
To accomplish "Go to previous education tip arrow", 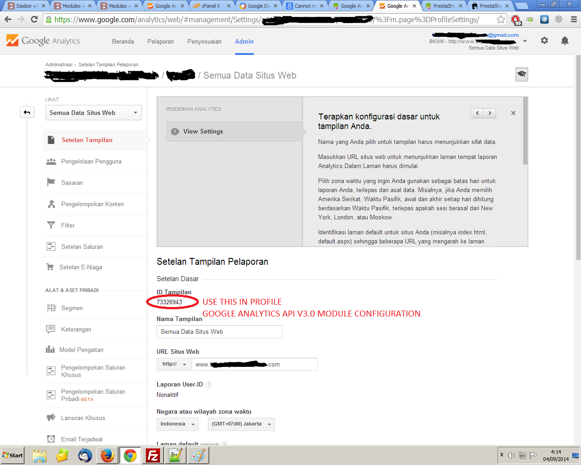I will click(x=477, y=113).
